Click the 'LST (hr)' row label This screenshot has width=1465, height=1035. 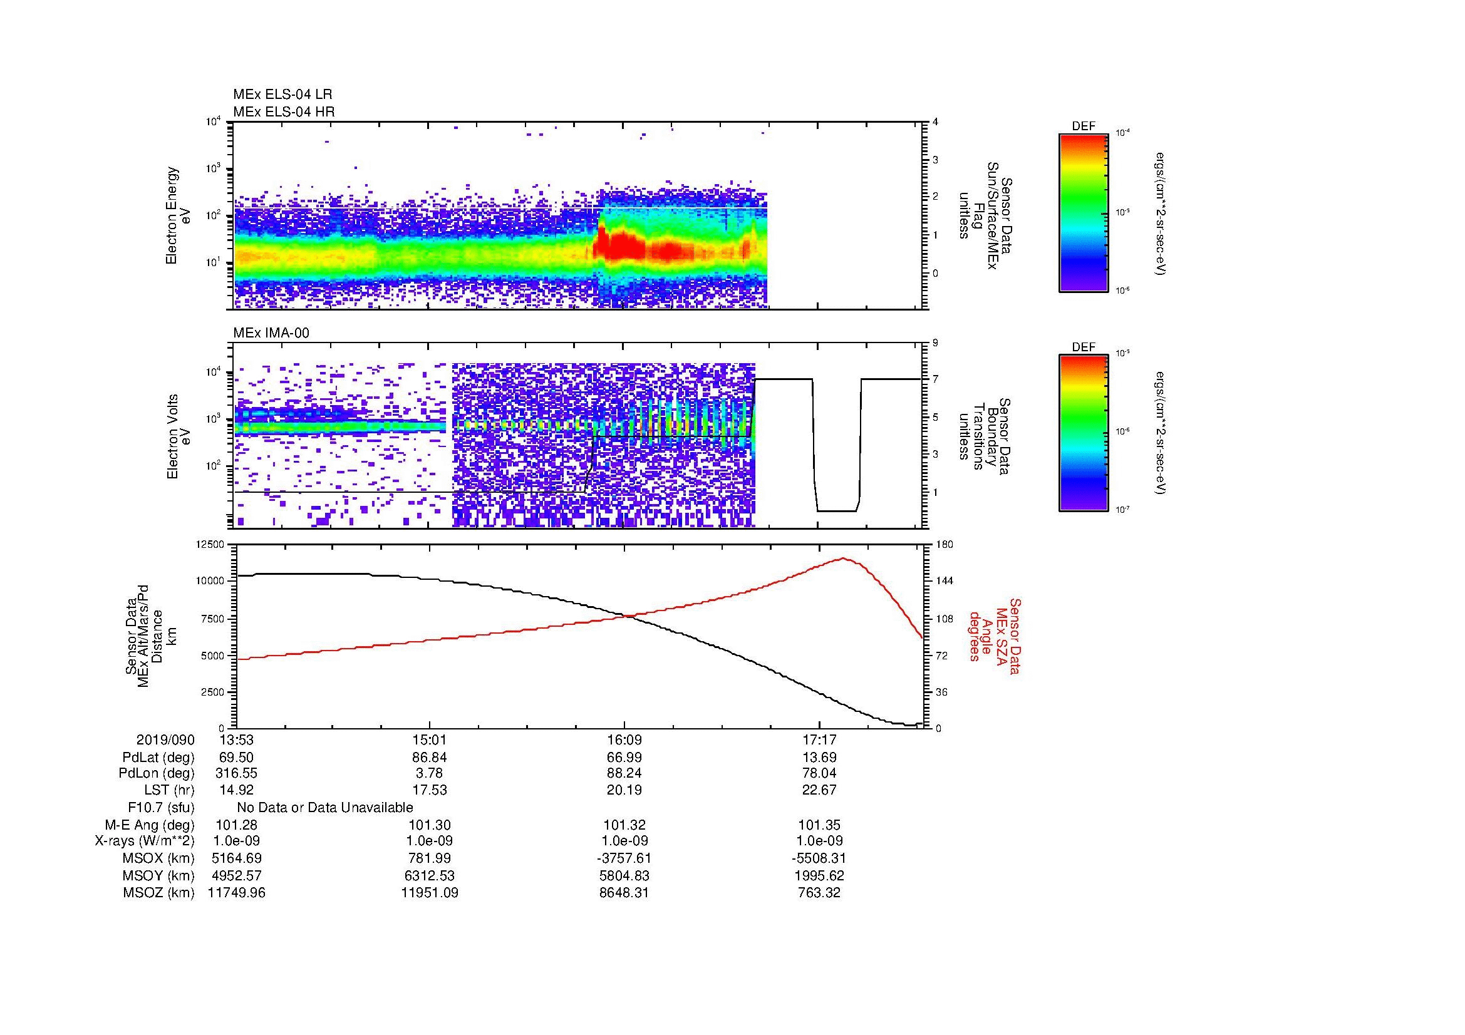click(x=169, y=790)
